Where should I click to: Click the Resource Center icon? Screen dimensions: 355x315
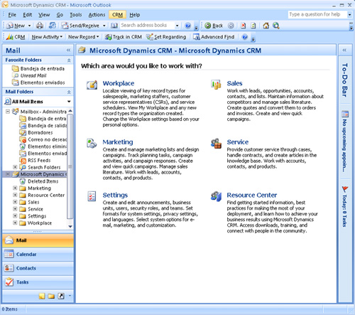216,196
